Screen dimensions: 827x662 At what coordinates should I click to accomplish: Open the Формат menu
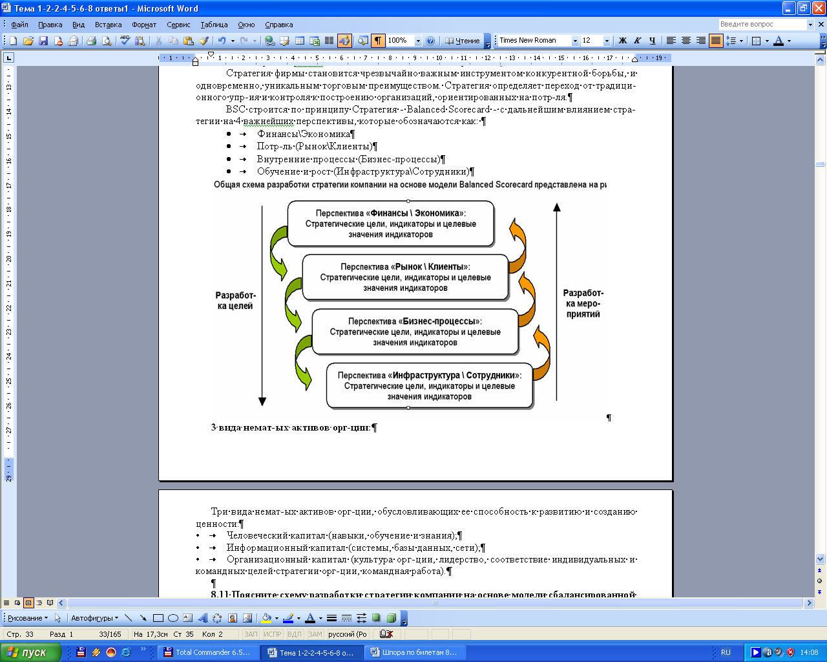[x=144, y=25]
